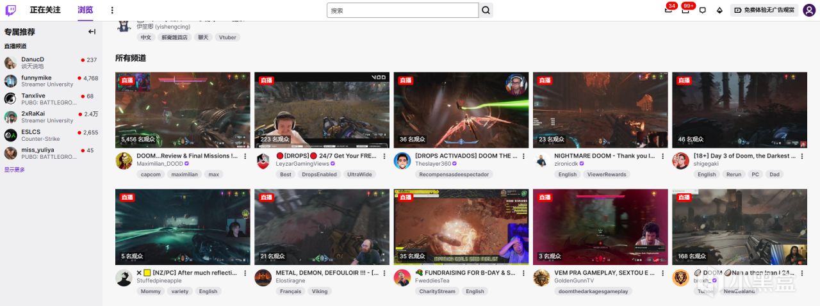The image size is (820, 306).
Task: Click the Twitch logo home icon
Action: point(11,10)
